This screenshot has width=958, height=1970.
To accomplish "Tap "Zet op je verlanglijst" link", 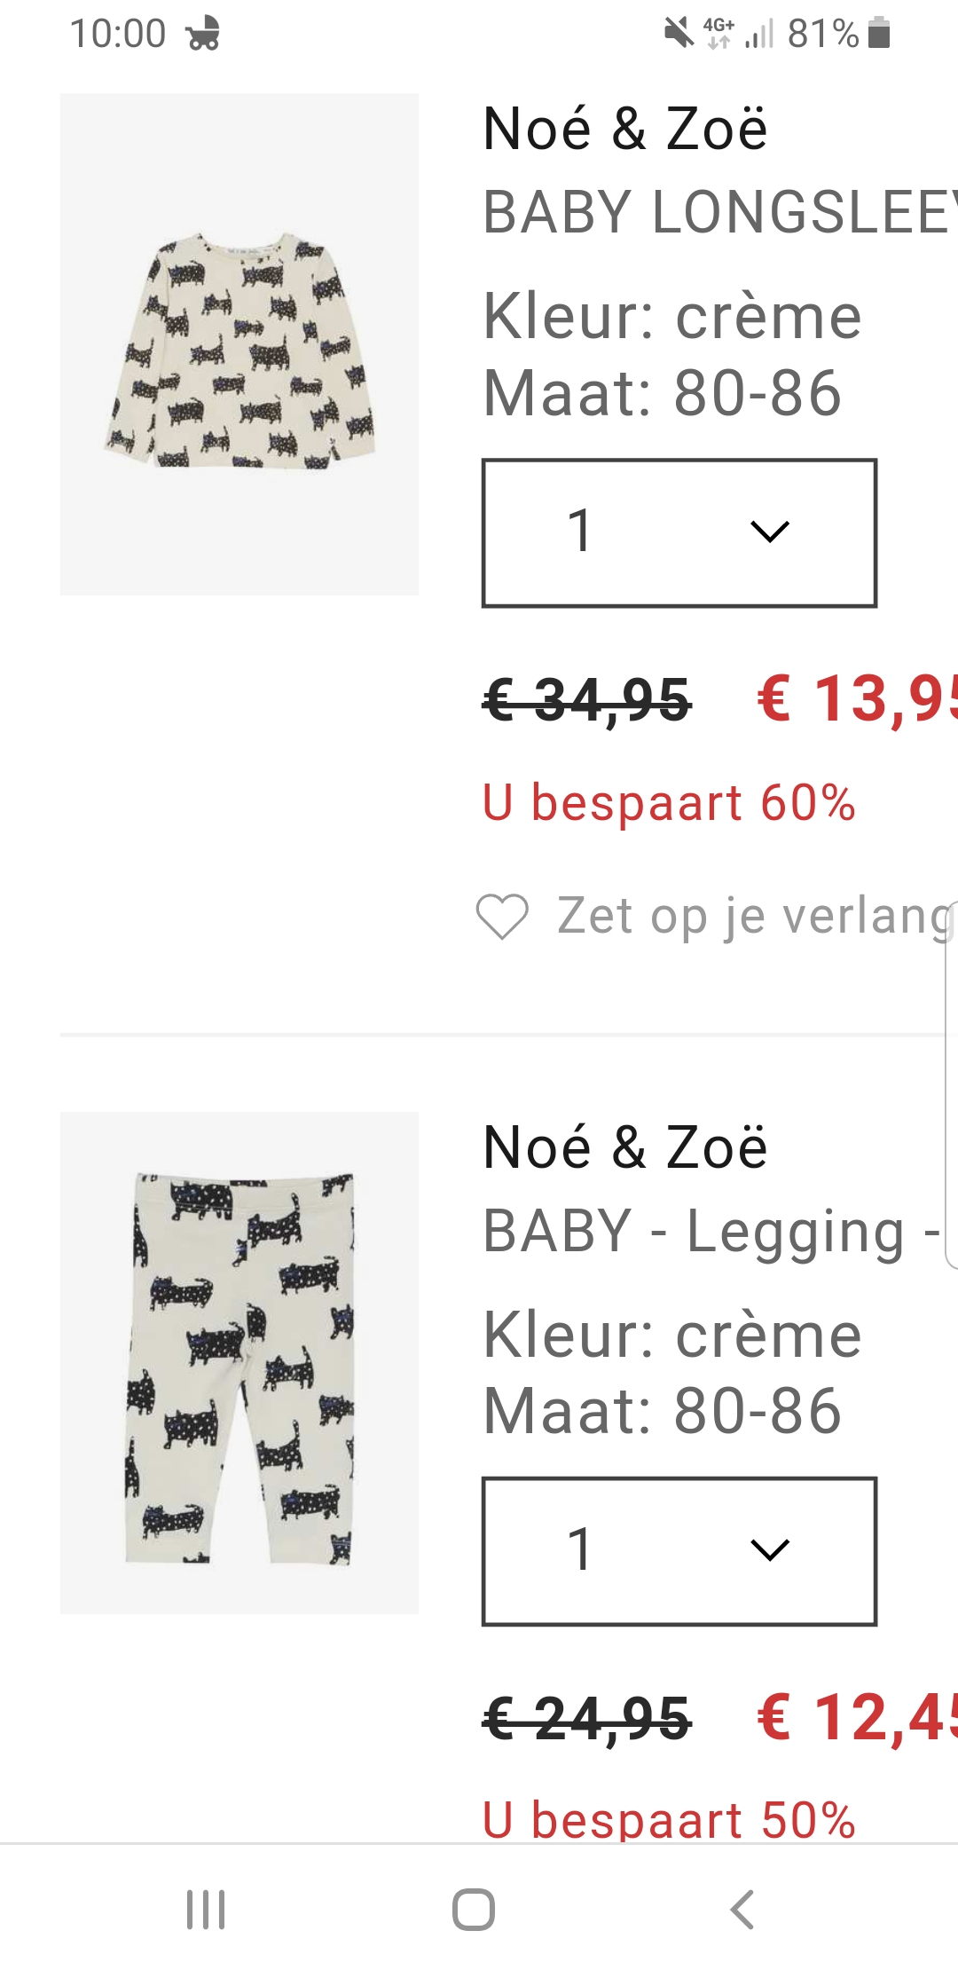I will (754, 916).
